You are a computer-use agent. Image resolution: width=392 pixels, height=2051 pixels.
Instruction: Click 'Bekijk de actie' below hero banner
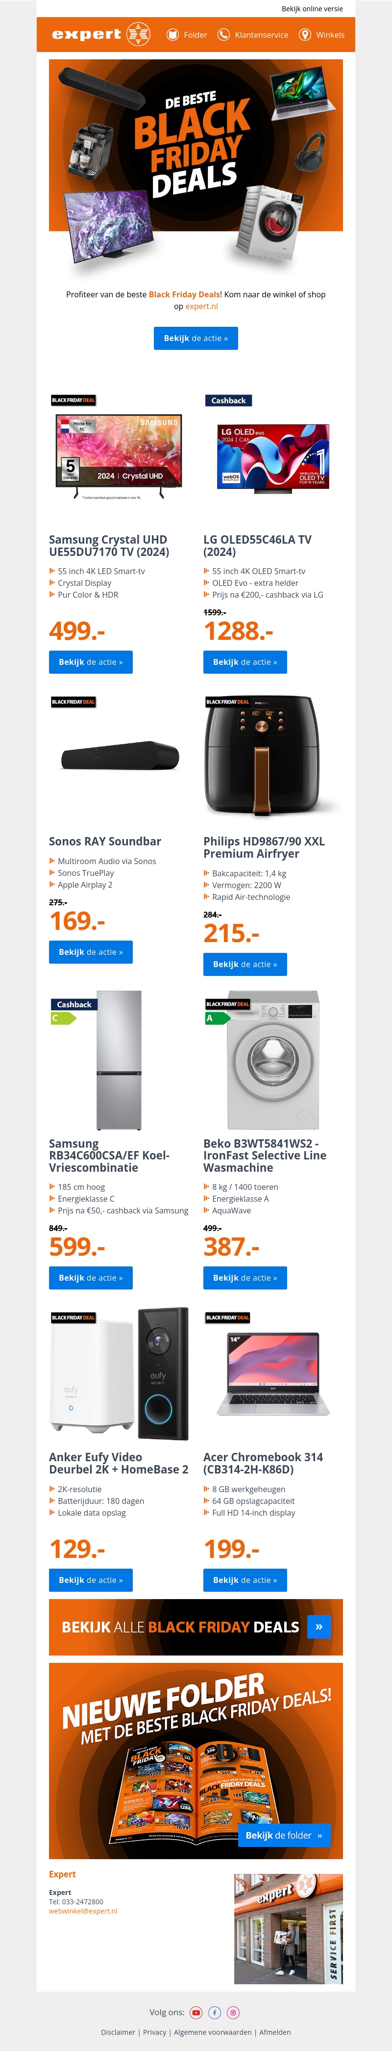point(196,339)
